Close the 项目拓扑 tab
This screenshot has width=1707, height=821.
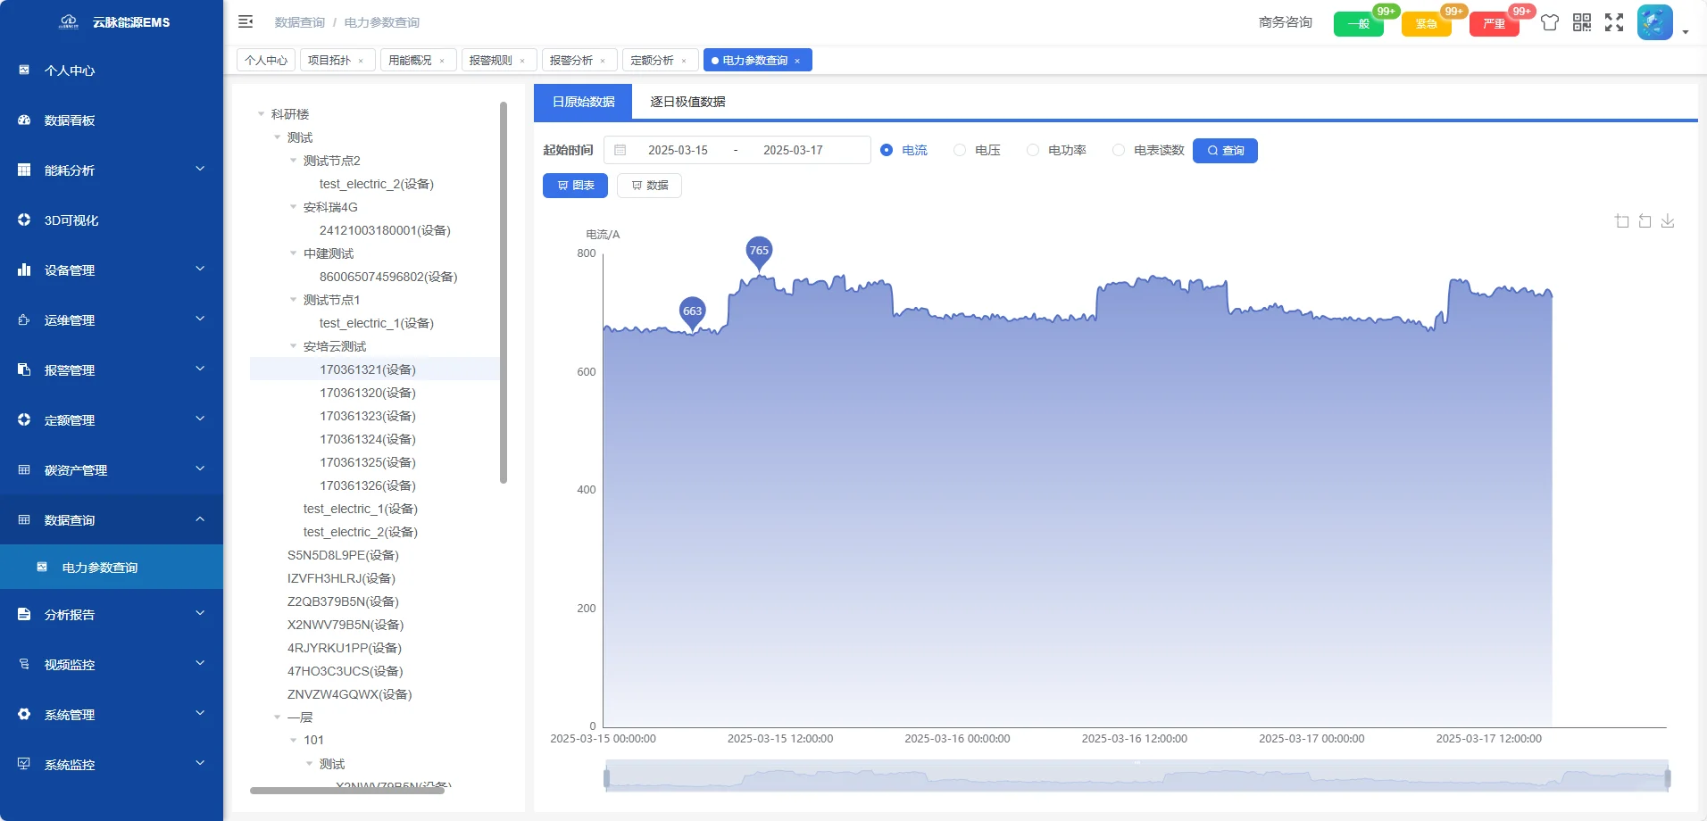[x=361, y=61]
